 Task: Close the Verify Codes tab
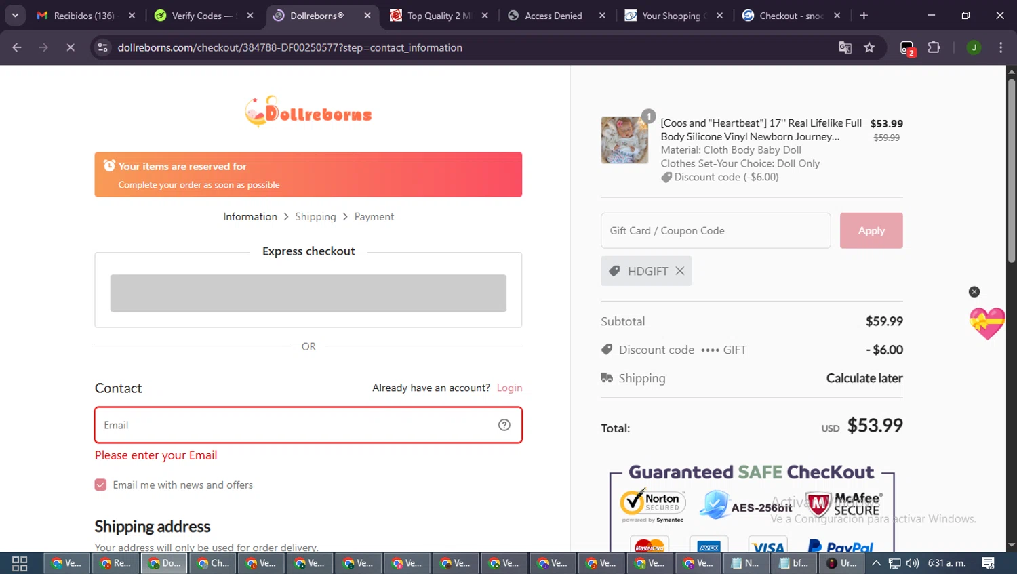[x=250, y=16]
